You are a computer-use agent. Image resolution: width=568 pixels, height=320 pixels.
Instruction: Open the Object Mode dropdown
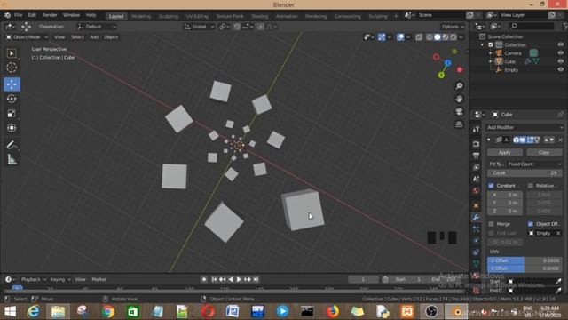[28, 37]
